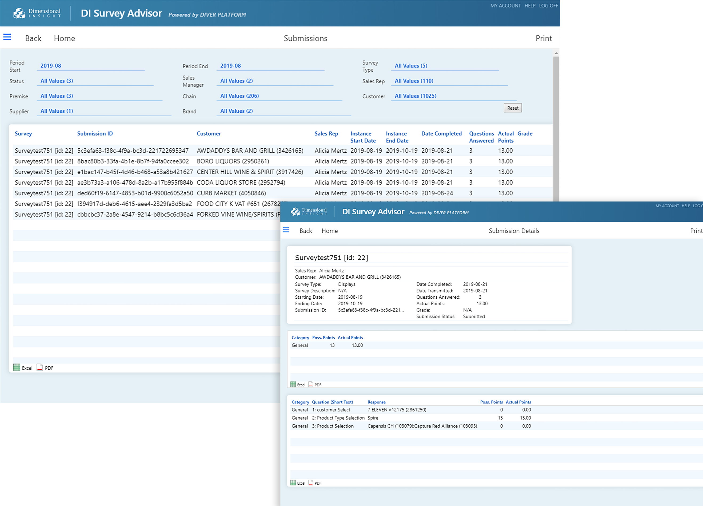
Task: Sort Submissions by Grade column
Action: point(525,133)
